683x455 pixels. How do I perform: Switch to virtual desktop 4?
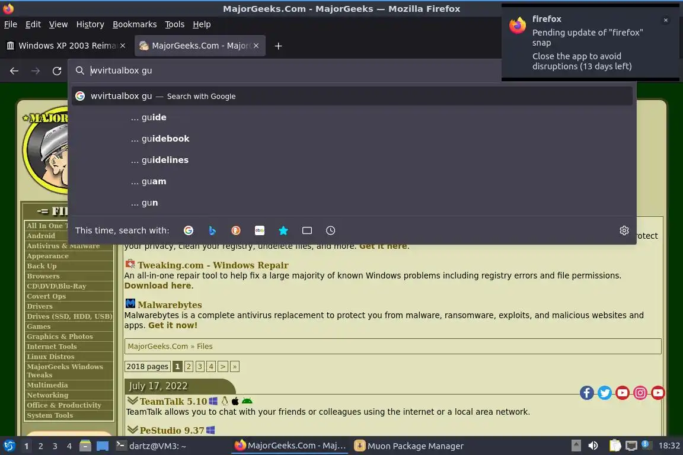pos(69,446)
